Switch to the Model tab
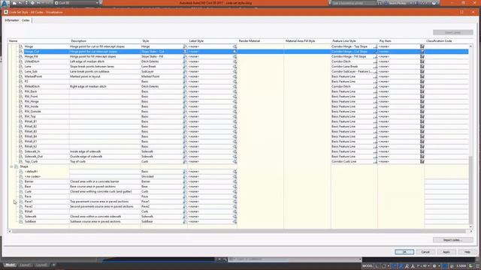 [10, 265]
